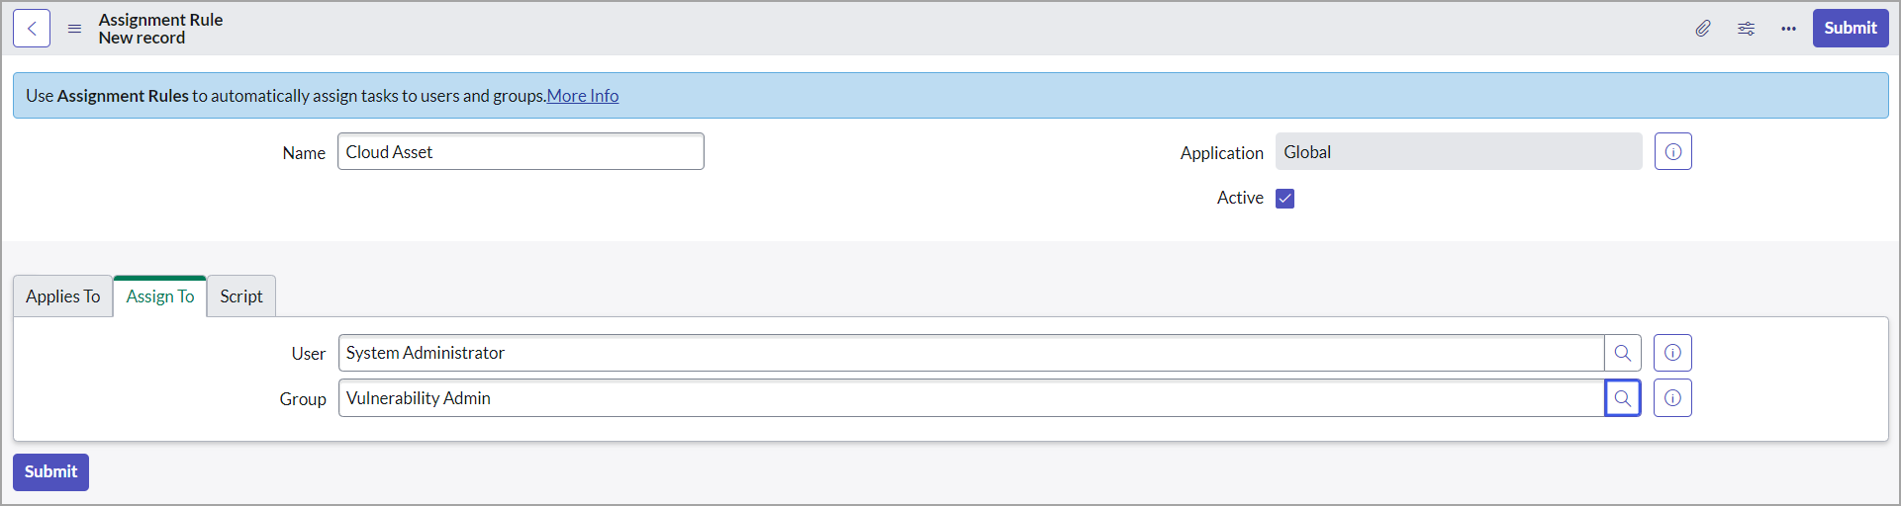The image size is (1901, 506).
Task: Open the Script tab
Action: point(241,296)
